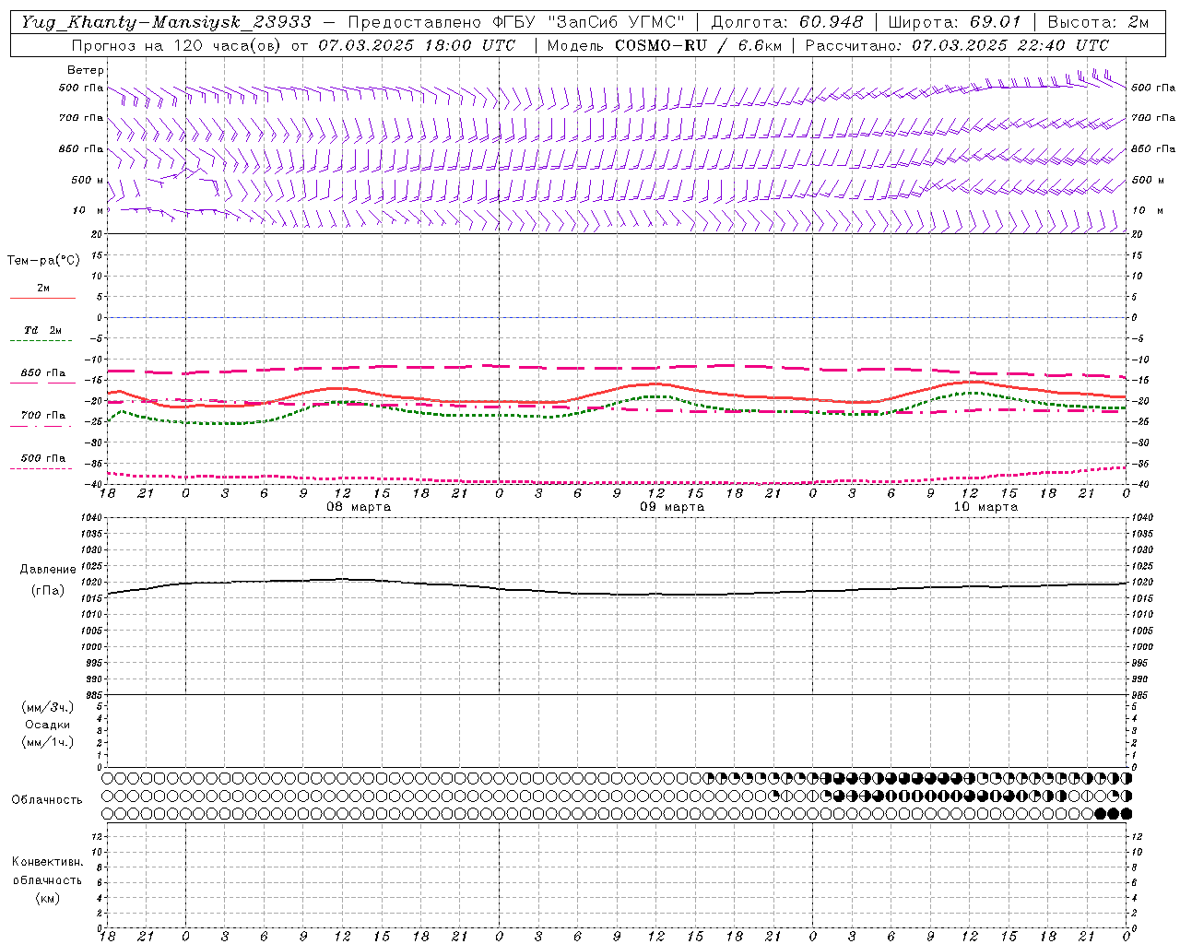Click the 'Долгота: 60.948' header value
Screen dimensions: 1180x944
coord(787,22)
